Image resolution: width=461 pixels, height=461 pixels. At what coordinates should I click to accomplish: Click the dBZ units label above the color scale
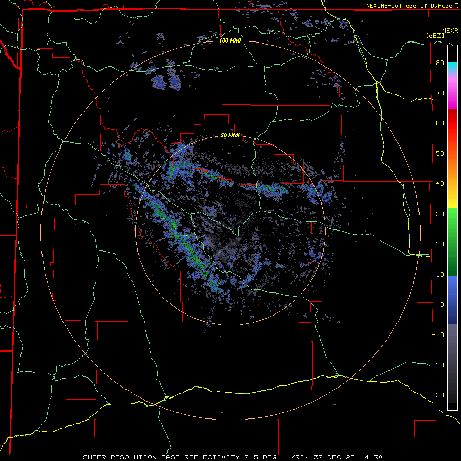(x=435, y=35)
